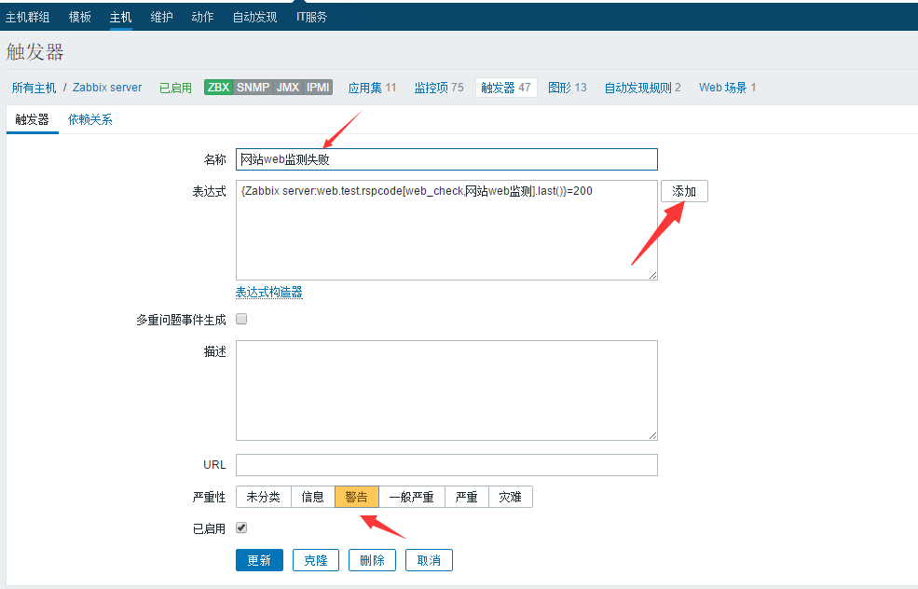The height and width of the screenshot is (589, 918).
Task: Open the 自动发现 menu item
Action: tap(254, 17)
